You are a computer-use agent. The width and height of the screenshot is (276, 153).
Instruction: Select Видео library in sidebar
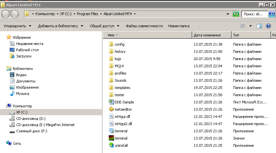click(21, 75)
